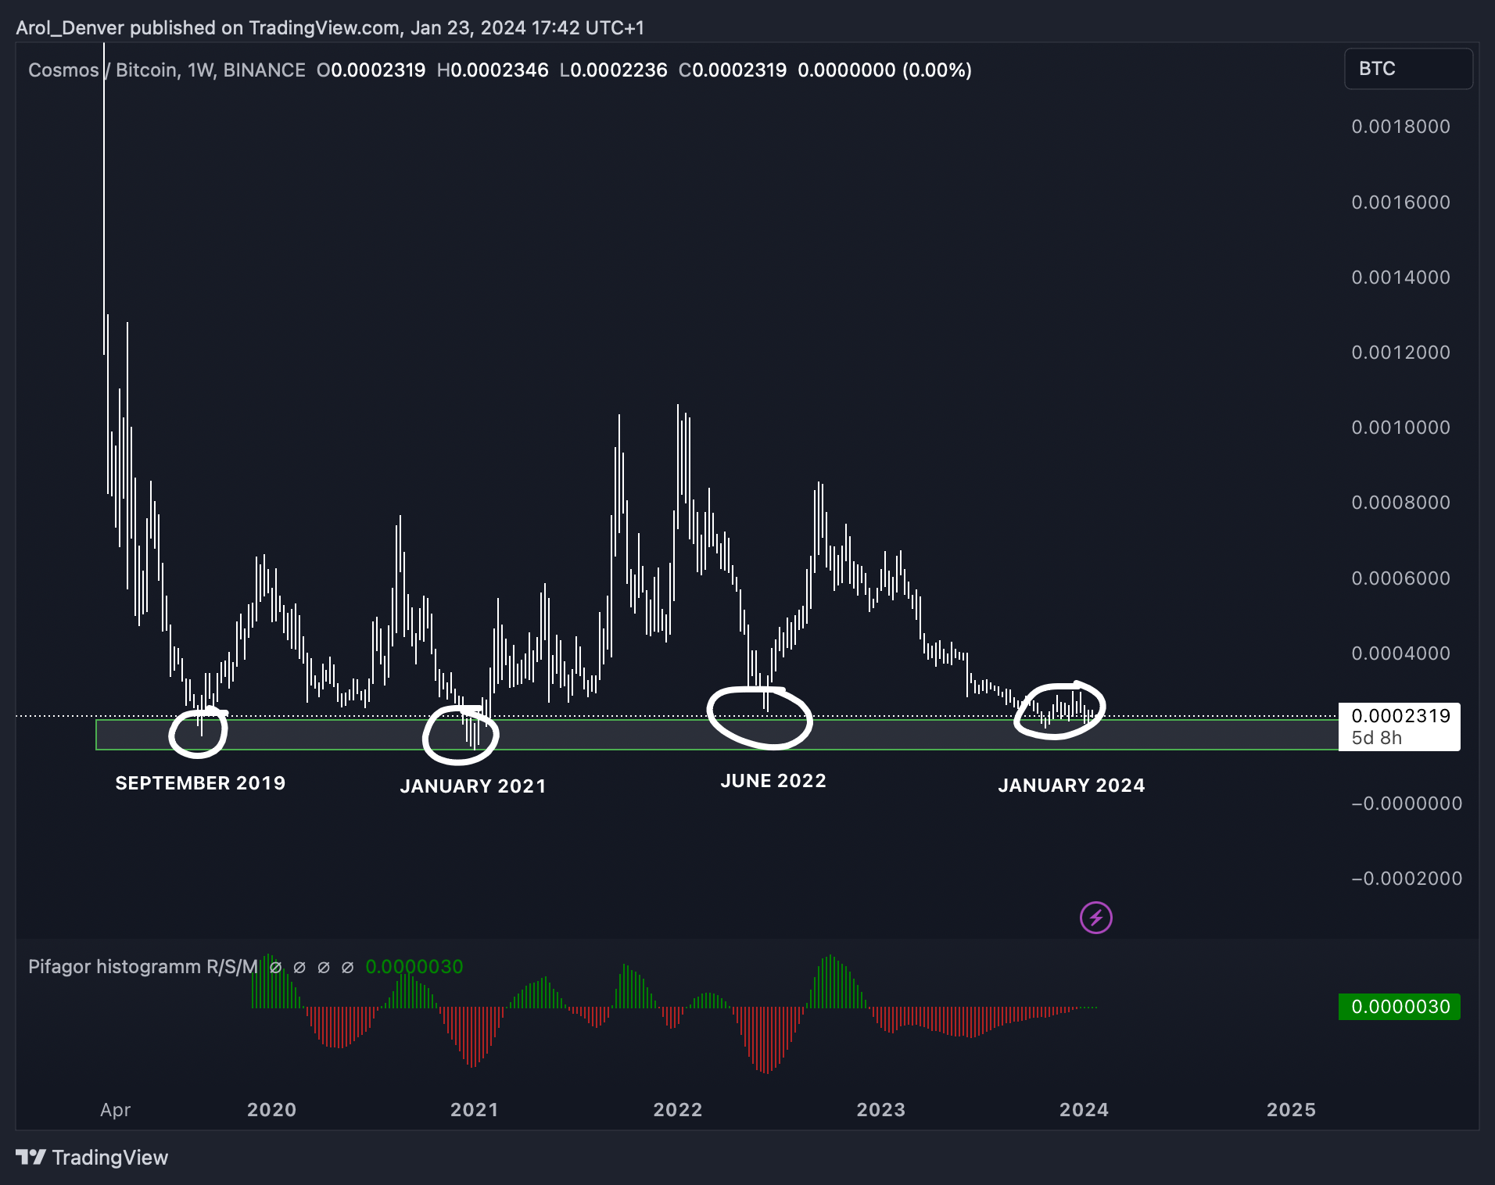The image size is (1495, 1185).
Task: Click the 2020 label on the time axis
Action: (x=271, y=1110)
